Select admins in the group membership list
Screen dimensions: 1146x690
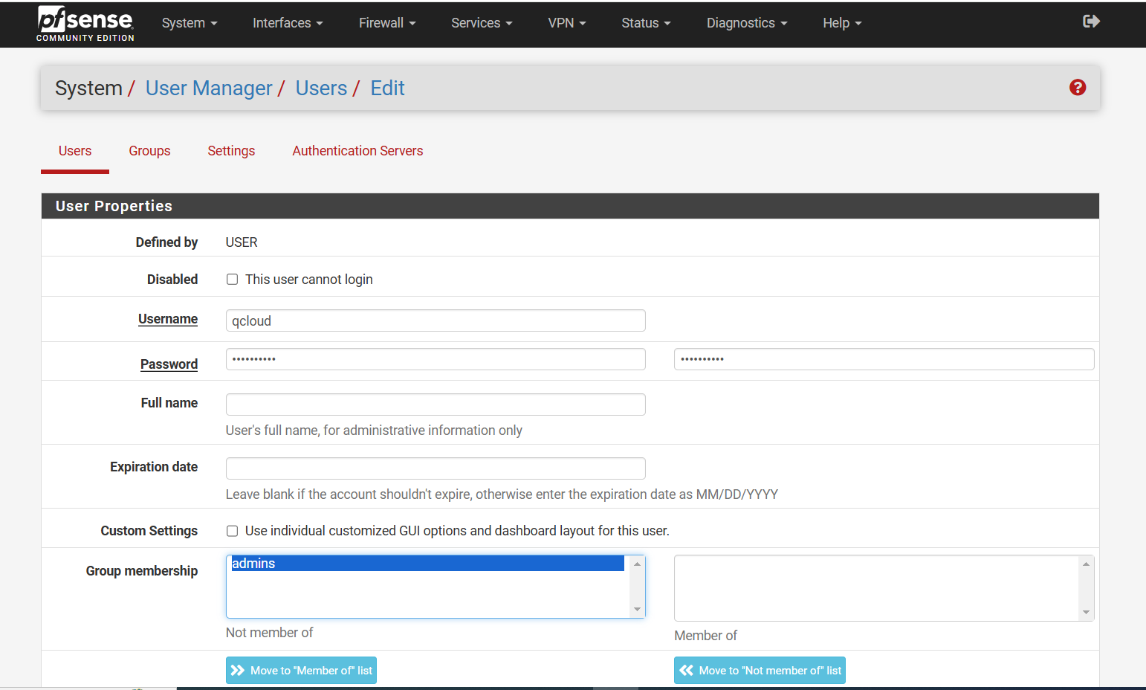pyautogui.click(x=427, y=564)
